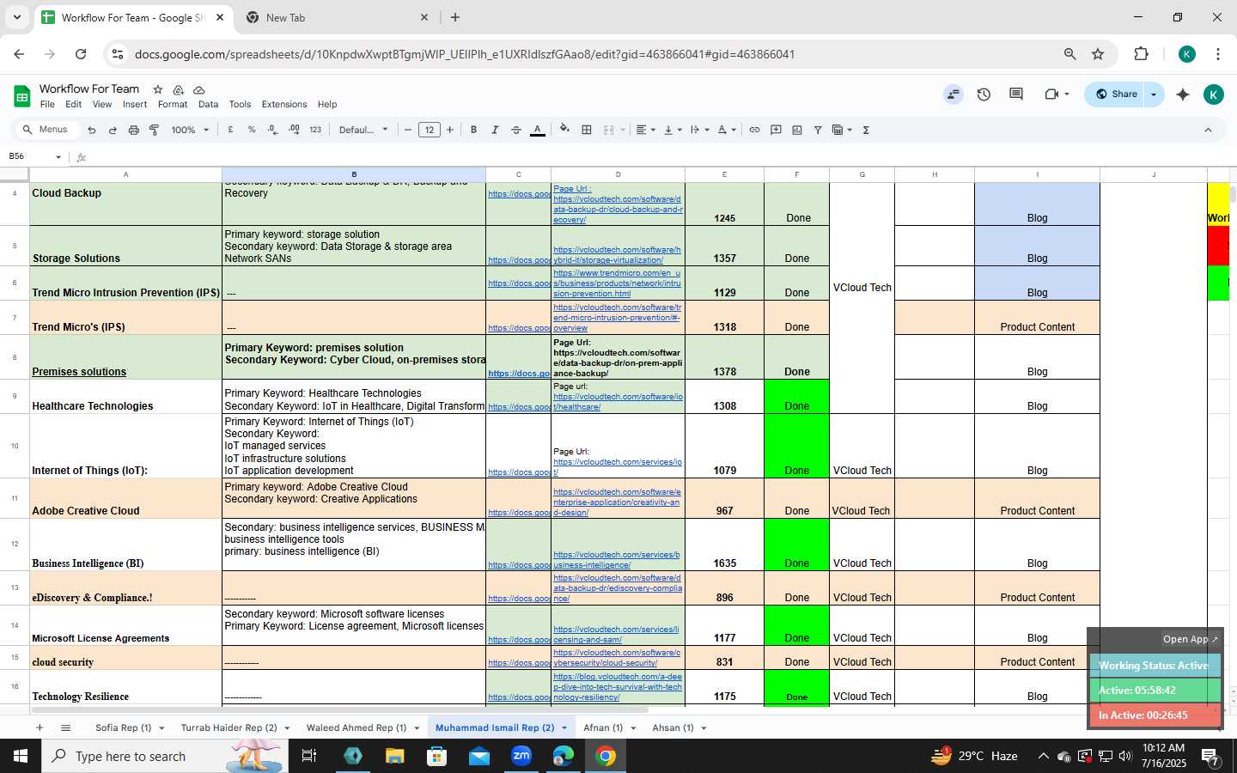Undo the last action in toolbar

tap(92, 130)
